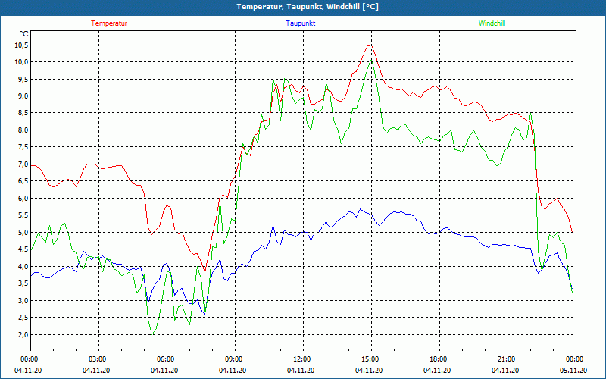Click the 6,0 y-axis value
The height and width of the screenshot is (379, 606).
pyautogui.click(x=23, y=199)
